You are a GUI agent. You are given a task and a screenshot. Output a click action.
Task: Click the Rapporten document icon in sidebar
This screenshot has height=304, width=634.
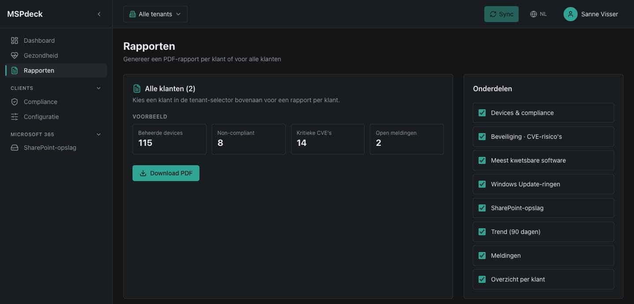pyautogui.click(x=15, y=70)
